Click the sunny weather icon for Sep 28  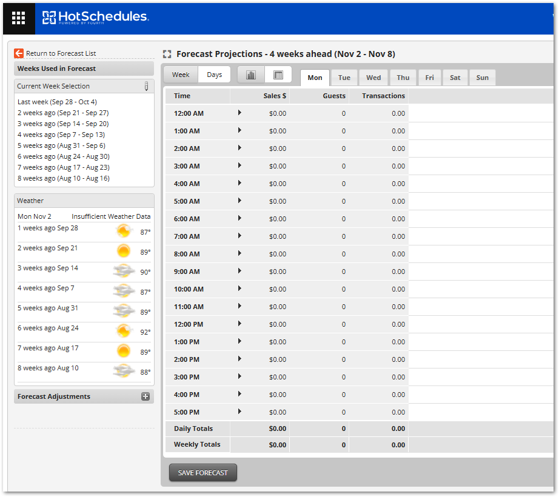(124, 231)
